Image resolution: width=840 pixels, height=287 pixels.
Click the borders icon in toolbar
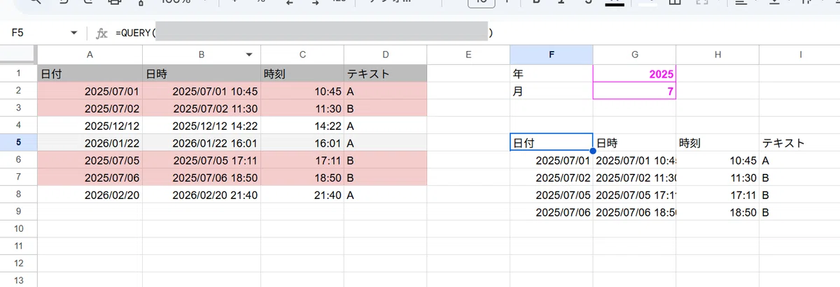[675, 3]
